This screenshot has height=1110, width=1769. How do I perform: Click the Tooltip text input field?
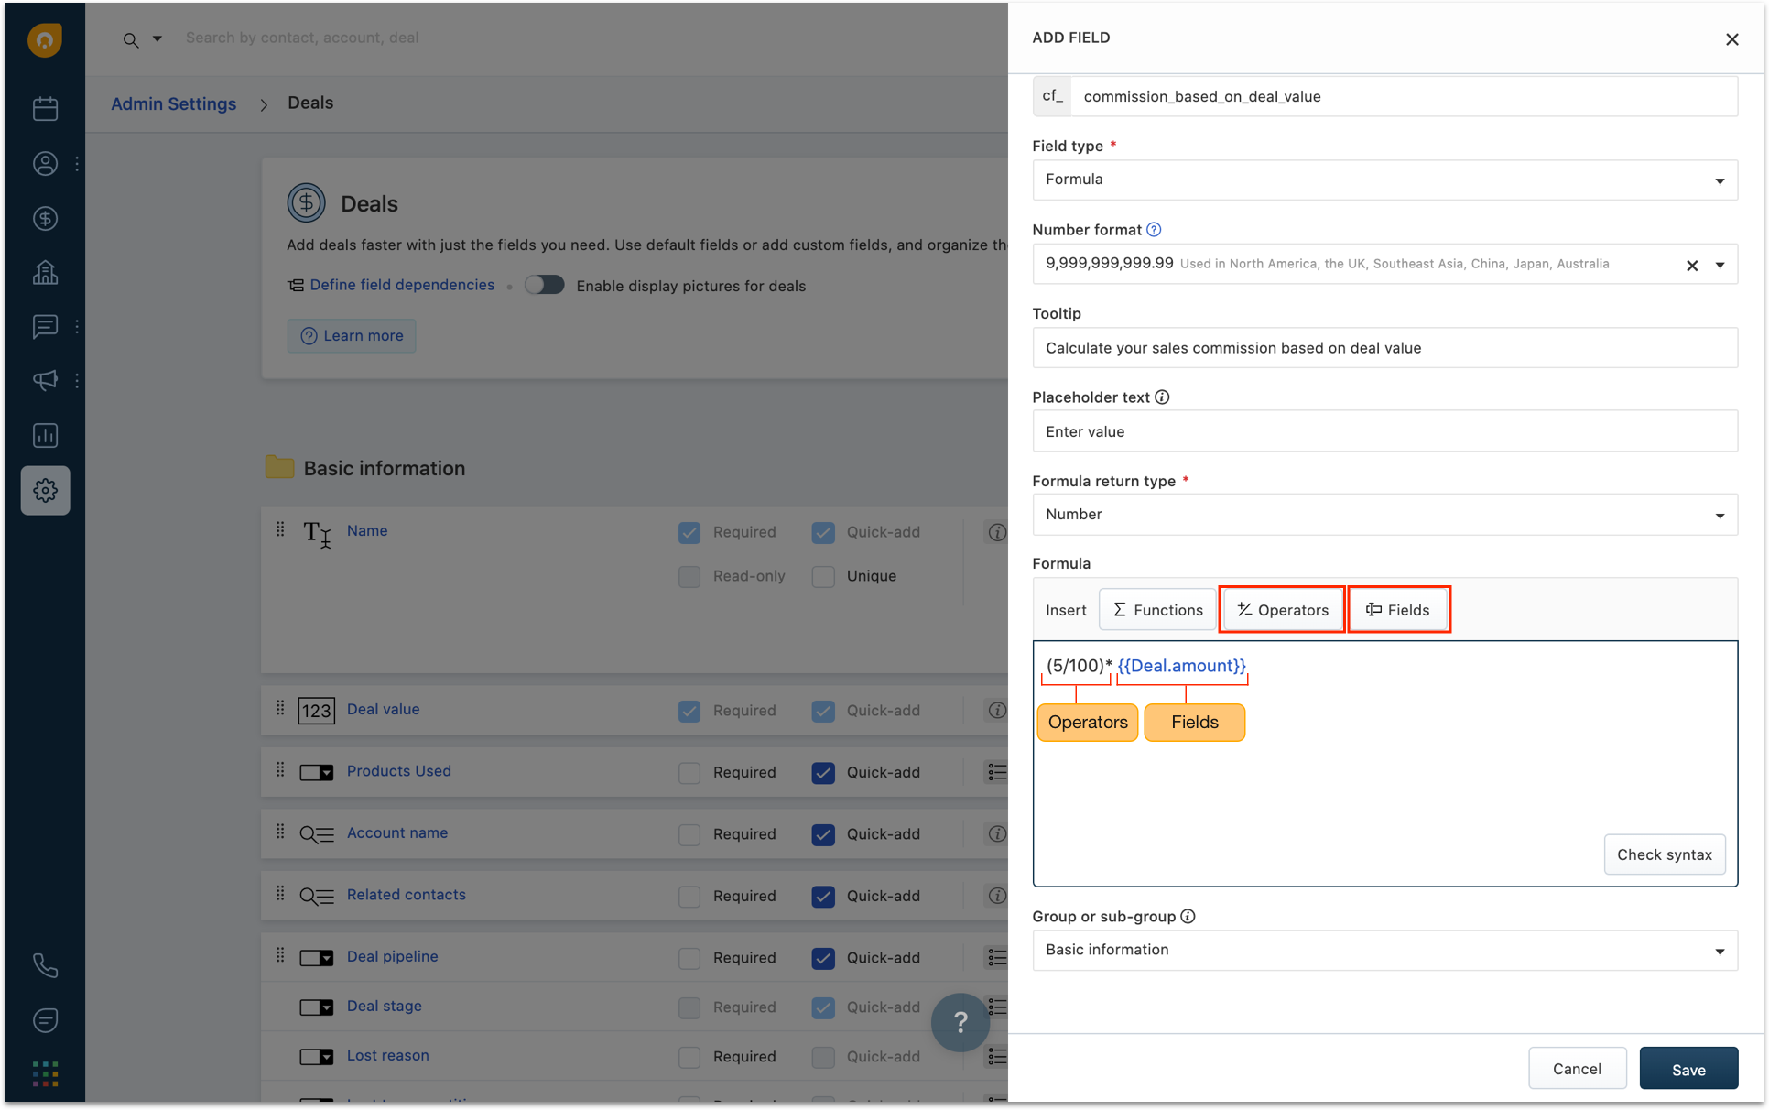[x=1384, y=348]
